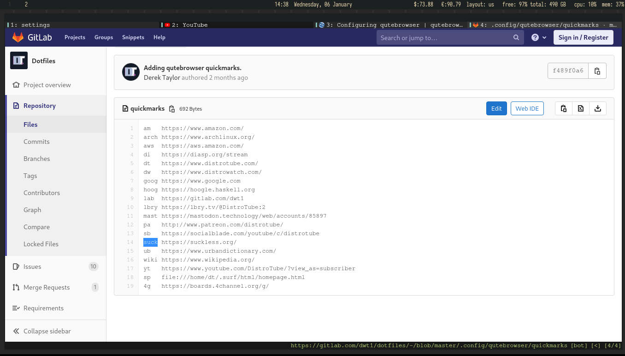Click the URL in the qutebrowser status bar
This screenshot has height=356, width=625.
click(x=429, y=345)
